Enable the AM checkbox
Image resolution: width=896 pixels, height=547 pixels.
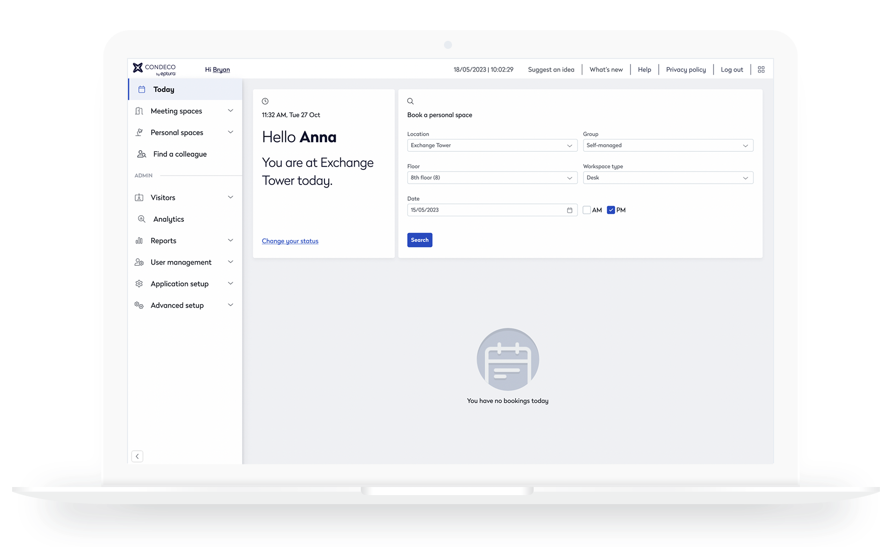[x=587, y=210]
